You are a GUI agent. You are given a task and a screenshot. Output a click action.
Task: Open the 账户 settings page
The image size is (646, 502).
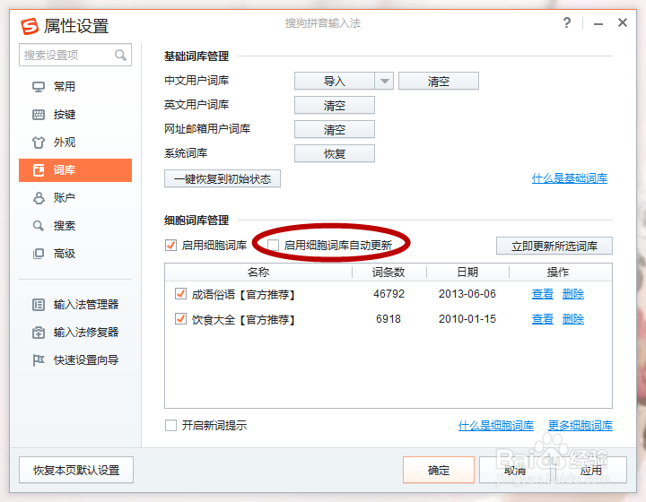75,198
